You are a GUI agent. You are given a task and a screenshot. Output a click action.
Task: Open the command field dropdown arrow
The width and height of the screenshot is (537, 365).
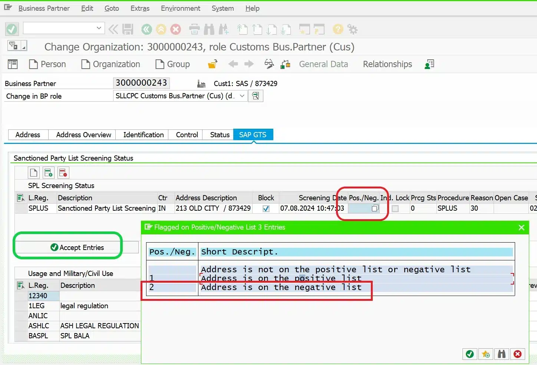pyautogui.click(x=99, y=28)
